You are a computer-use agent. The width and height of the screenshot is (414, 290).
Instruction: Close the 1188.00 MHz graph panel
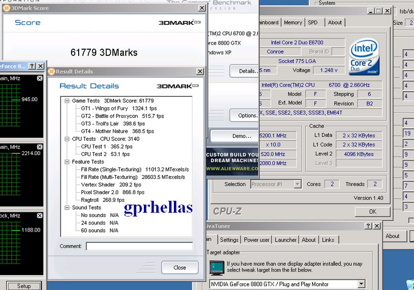pyautogui.click(x=40, y=215)
